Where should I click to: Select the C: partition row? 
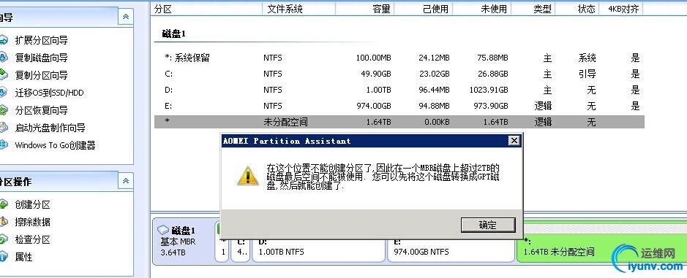399,74
